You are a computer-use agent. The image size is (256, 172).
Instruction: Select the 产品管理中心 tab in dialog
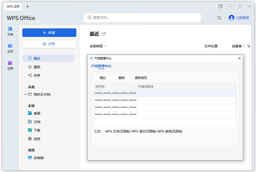[101, 66]
